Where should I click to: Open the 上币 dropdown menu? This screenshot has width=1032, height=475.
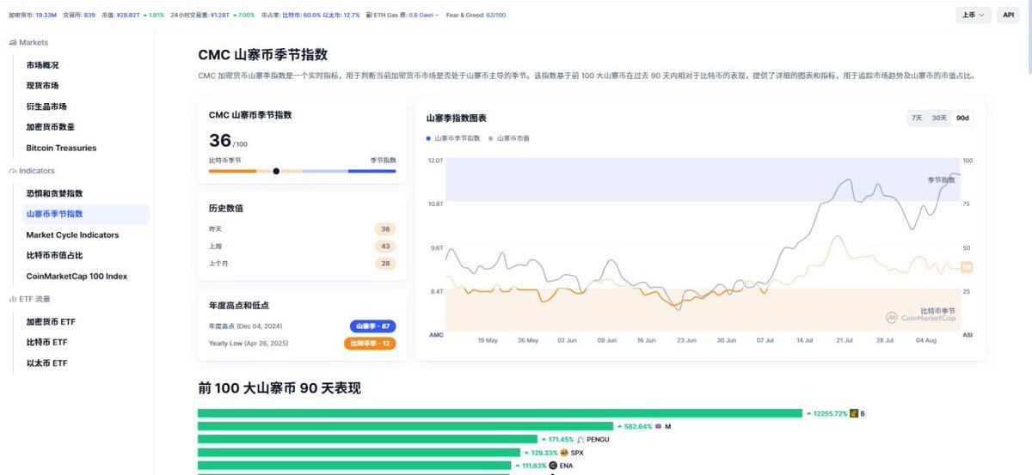pos(974,15)
